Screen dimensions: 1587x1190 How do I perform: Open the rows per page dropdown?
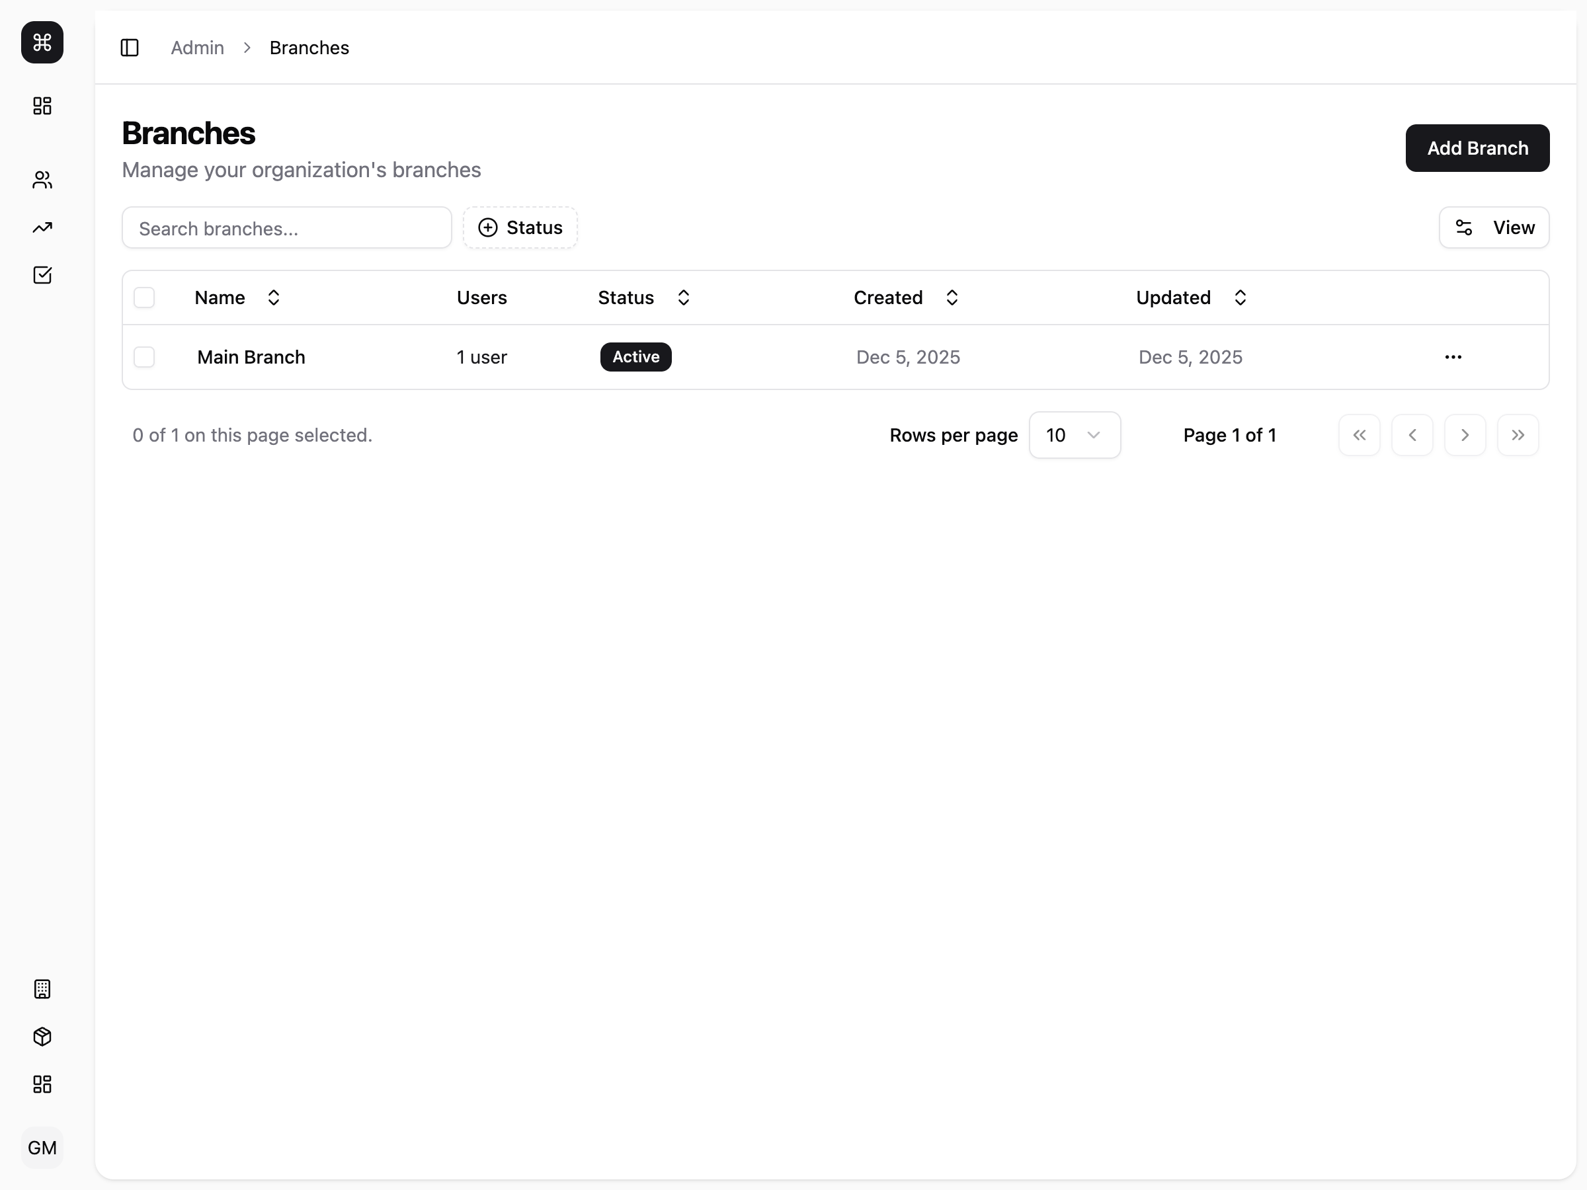pyautogui.click(x=1074, y=435)
